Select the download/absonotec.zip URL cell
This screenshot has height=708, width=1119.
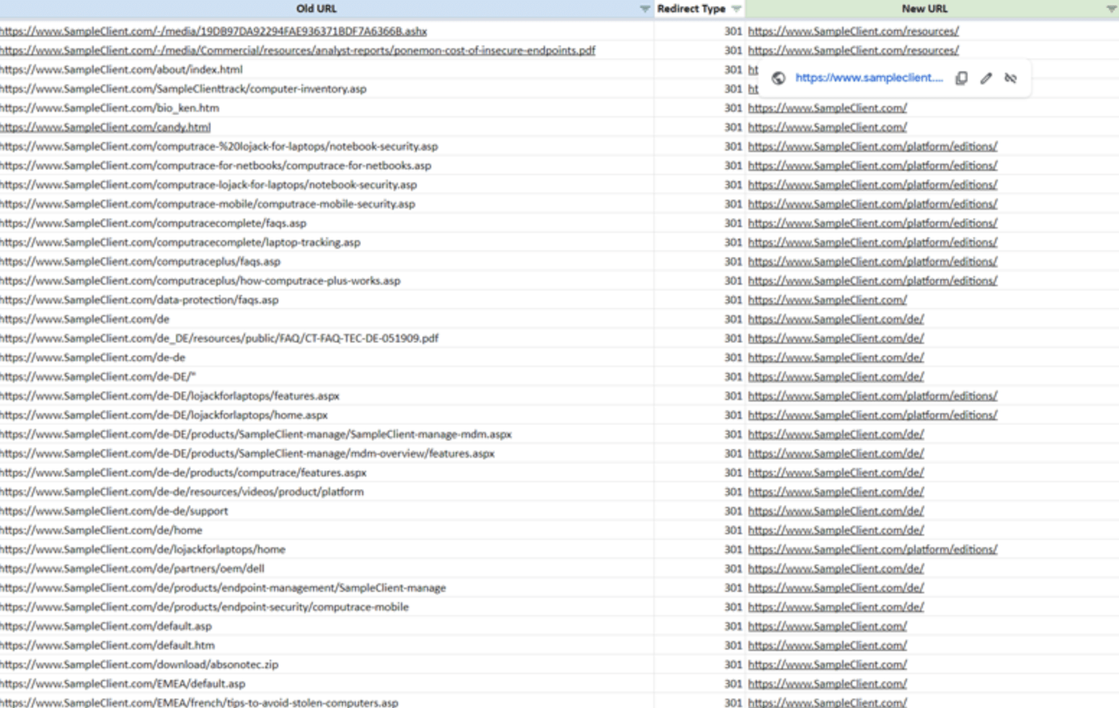pos(139,664)
